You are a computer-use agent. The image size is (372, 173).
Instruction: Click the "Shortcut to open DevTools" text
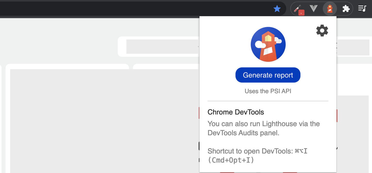coord(258,156)
